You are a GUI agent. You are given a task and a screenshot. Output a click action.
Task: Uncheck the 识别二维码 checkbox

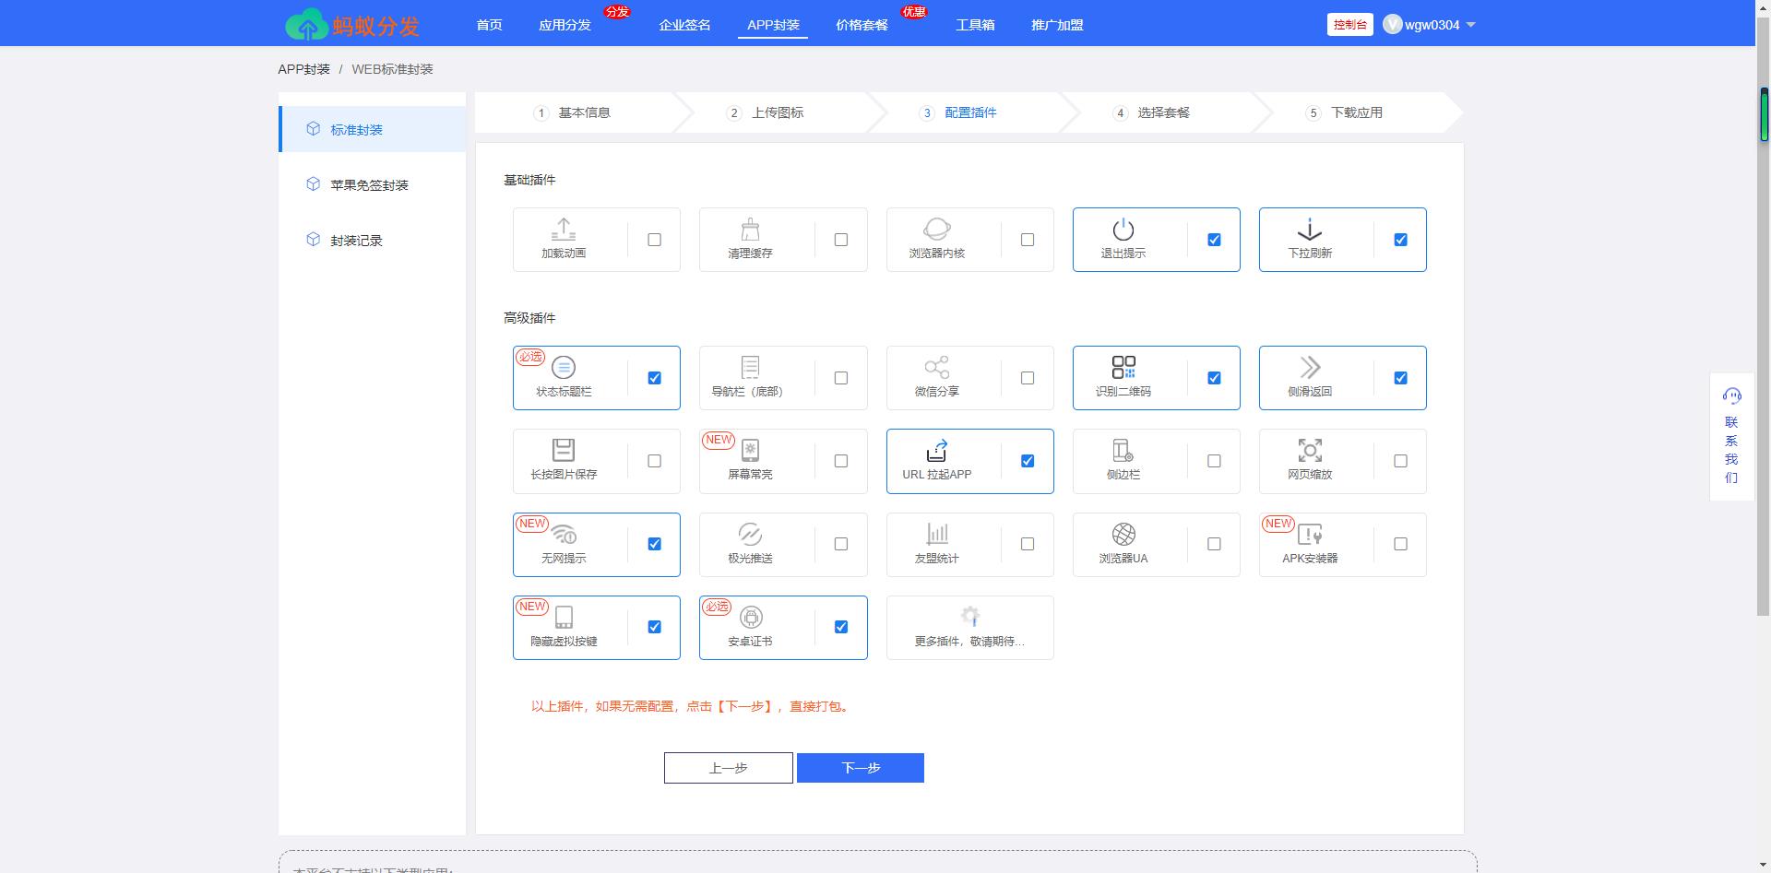click(1214, 378)
